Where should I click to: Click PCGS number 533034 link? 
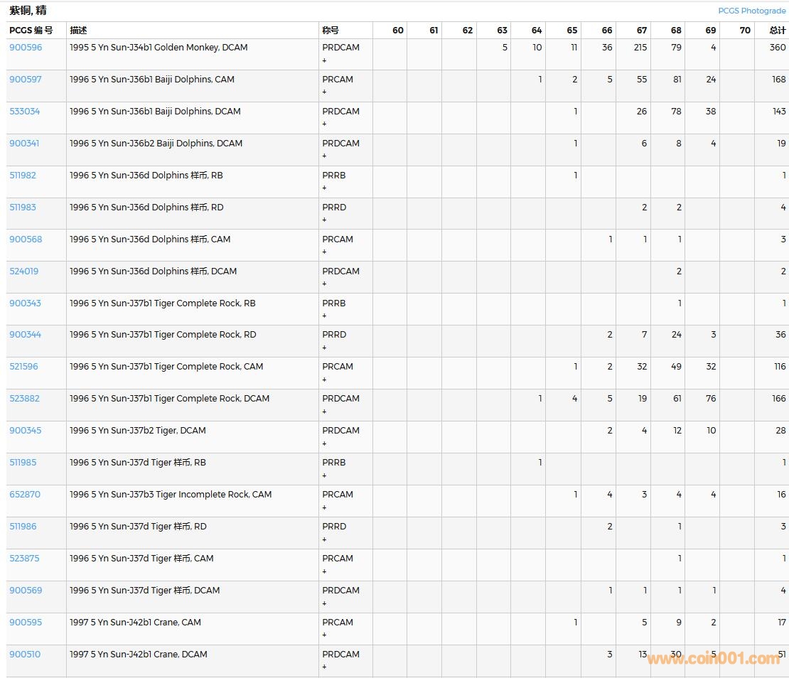(x=25, y=112)
